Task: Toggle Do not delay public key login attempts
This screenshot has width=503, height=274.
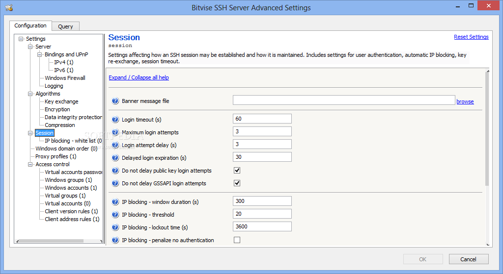Action: [x=237, y=170]
